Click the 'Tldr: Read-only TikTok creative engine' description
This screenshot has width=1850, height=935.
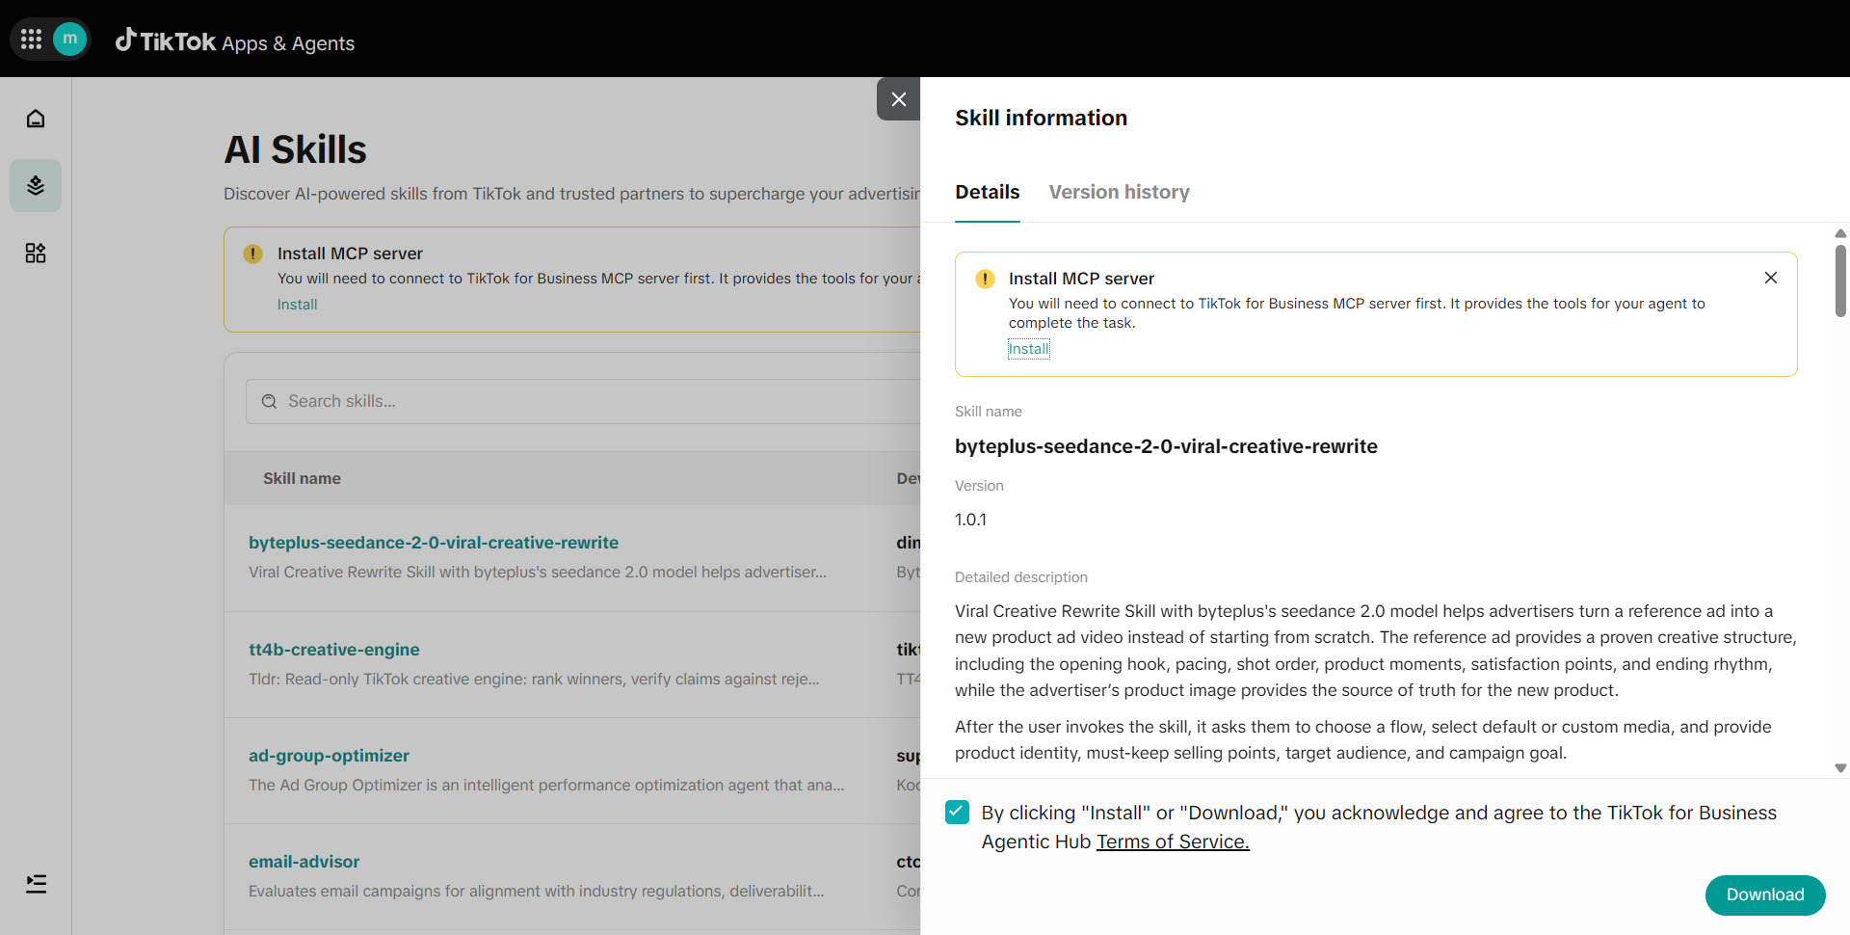(534, 679)
